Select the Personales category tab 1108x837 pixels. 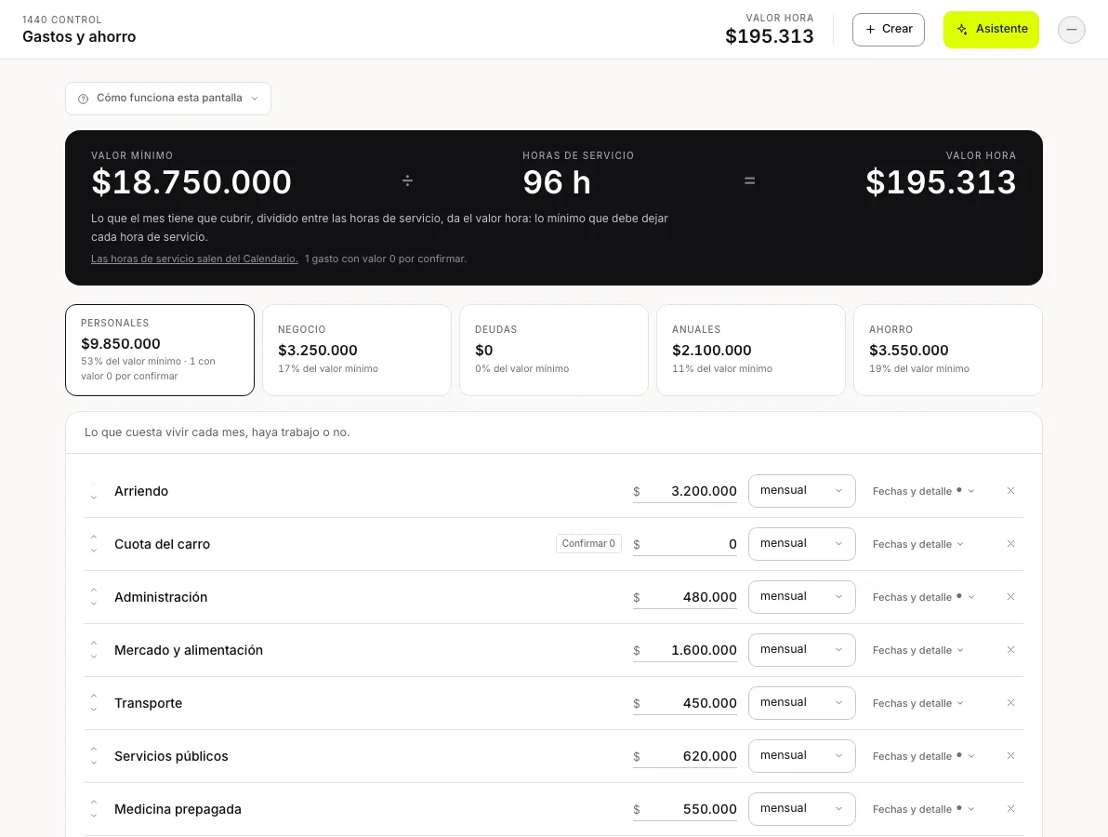[160, 350]
